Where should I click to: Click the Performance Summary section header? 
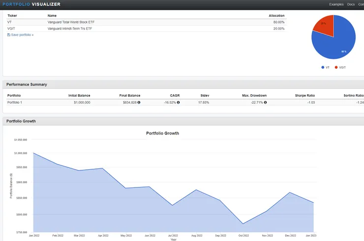pyautogui.click(x=27, y=84)
